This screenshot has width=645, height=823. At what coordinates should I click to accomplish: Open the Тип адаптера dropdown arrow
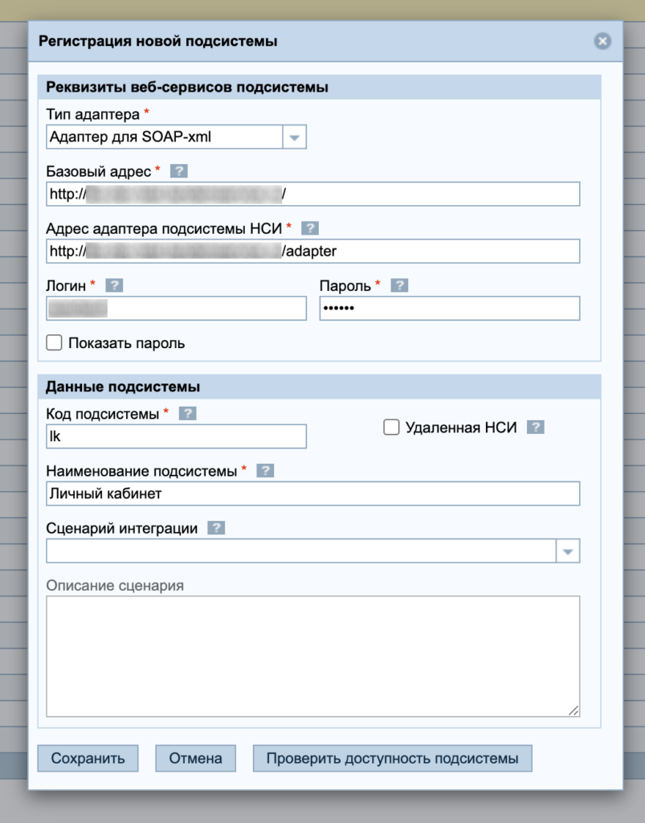click(295, 137)
